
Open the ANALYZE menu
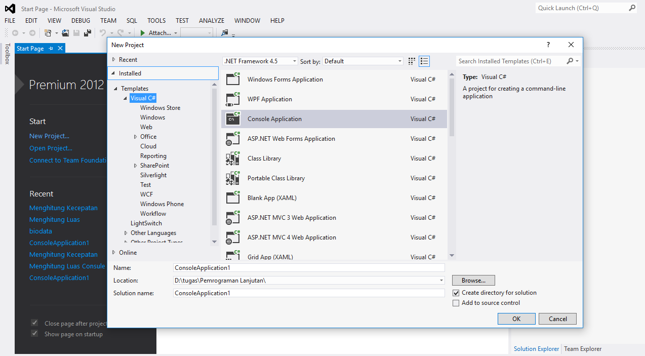(x=212, y=21)
